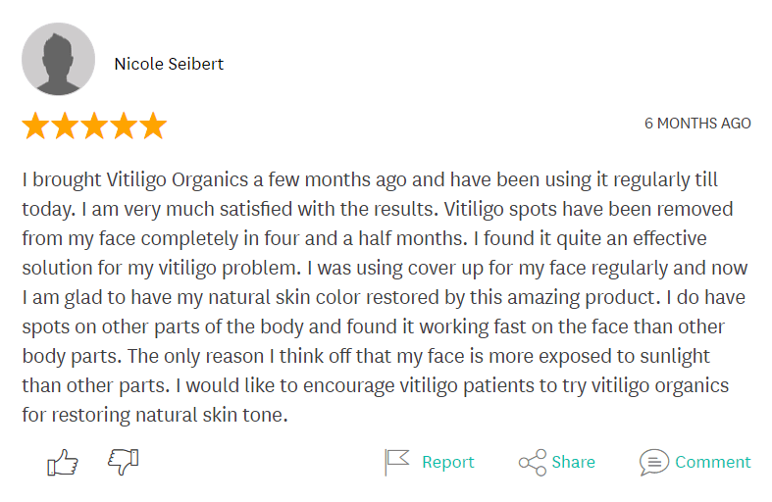The width and height of the screenshot is (772, 502).
Task: Open Nicole Seibert's reviewer name
Action: point(169,64)
